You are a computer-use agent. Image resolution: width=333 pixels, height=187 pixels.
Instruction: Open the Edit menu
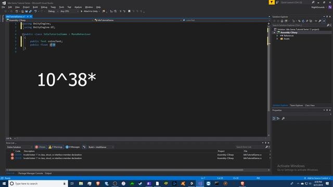10,7
